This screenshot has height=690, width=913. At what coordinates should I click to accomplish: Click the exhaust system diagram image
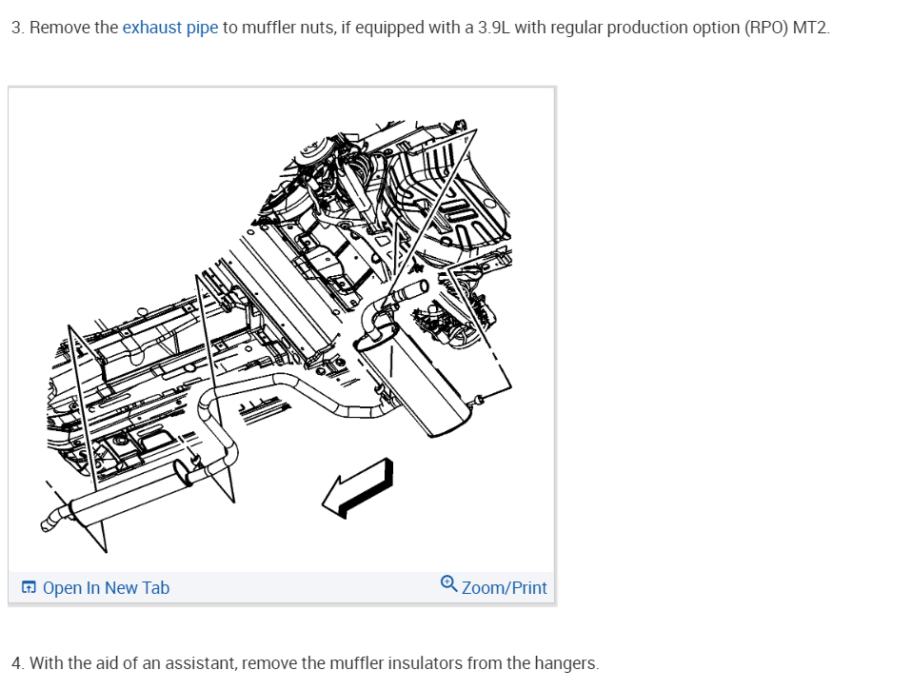[x=281, y=329]
